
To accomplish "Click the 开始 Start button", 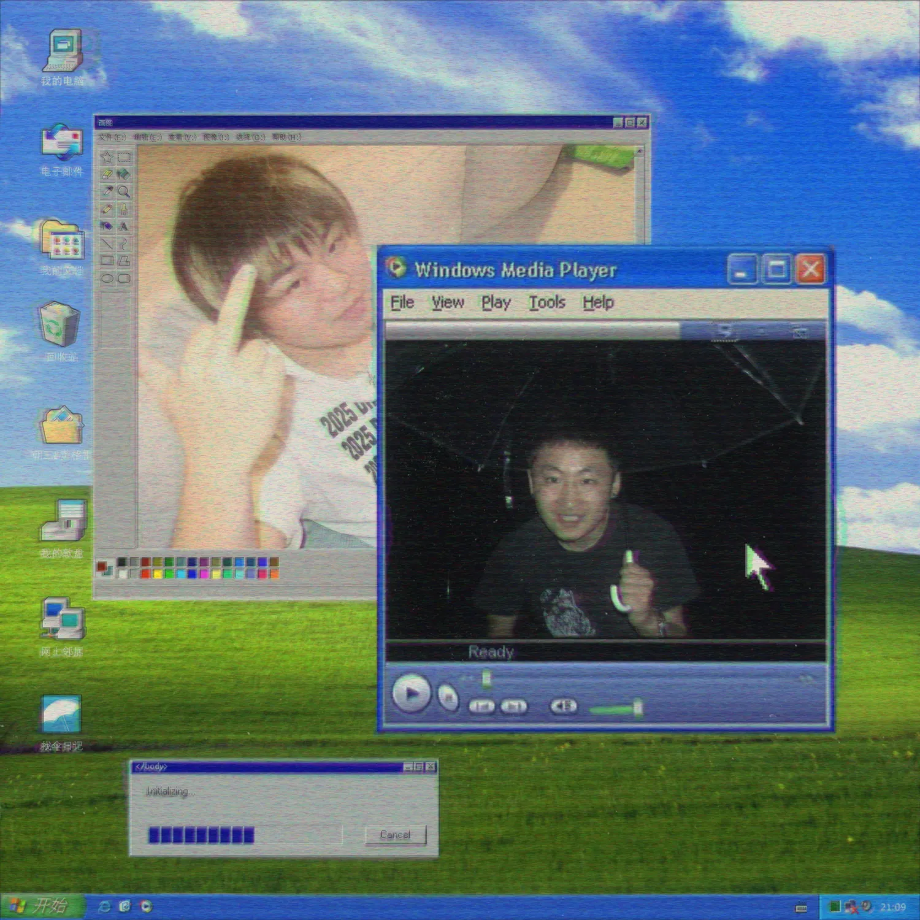I will [40, 906].
